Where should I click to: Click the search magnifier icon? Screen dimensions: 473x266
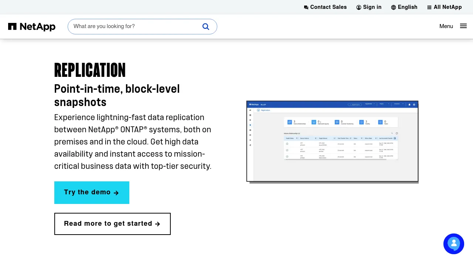206,27
